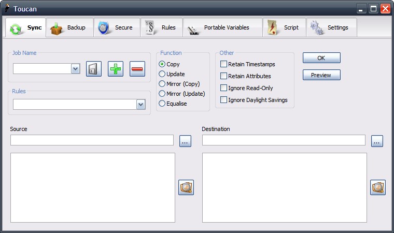Remove job using red minus icon
Viewport: 394px width, 233px height.
(137, 69)
